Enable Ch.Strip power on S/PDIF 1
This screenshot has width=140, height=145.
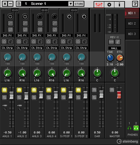coord(63,42)
